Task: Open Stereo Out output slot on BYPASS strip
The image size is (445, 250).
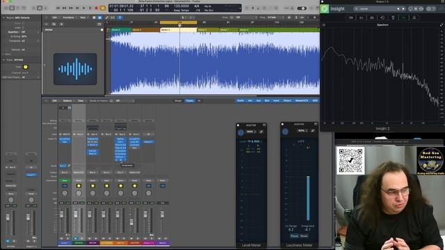Action: click(79, 172)
